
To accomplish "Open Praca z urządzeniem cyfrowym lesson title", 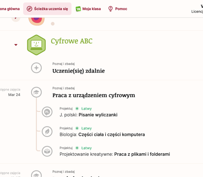I will (94, 95).
